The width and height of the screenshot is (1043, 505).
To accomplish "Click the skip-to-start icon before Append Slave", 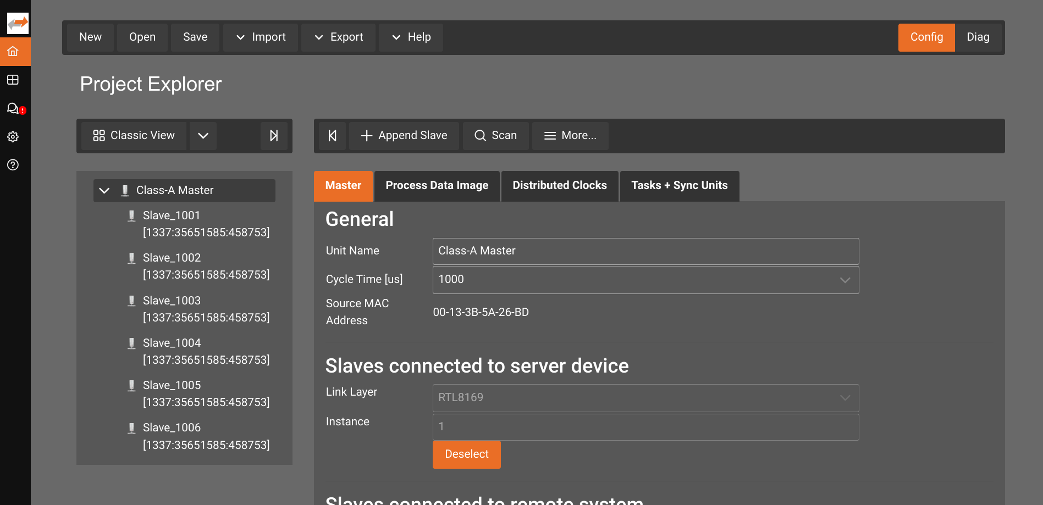I will coord(332,136).
